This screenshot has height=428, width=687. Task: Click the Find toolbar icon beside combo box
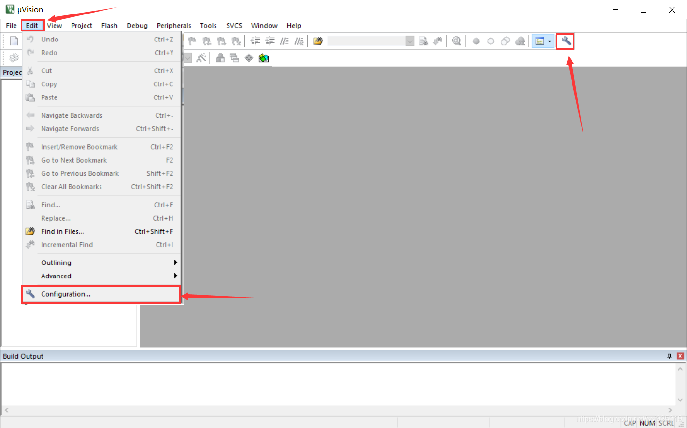423,41
